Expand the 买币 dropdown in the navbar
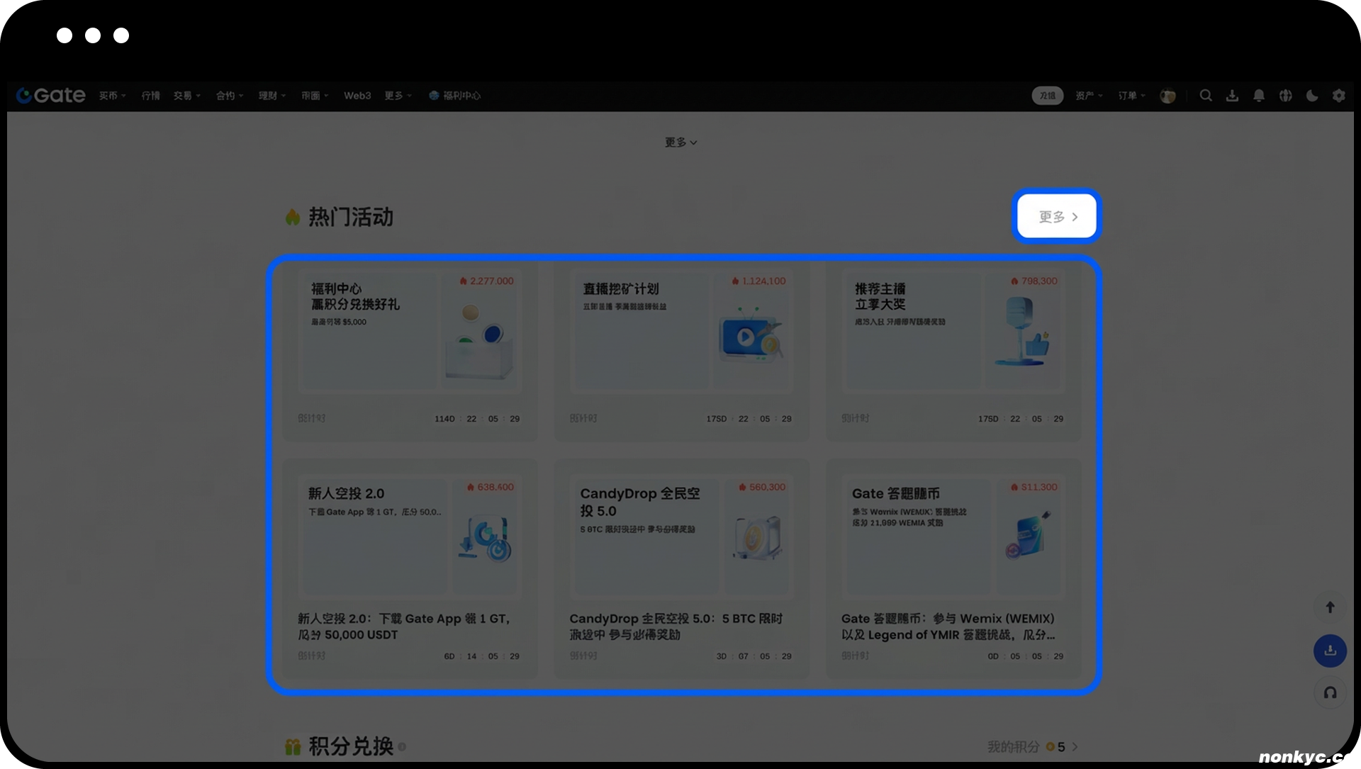The height and width of the screenshot is (769, 1361). [x=112, y=96]
